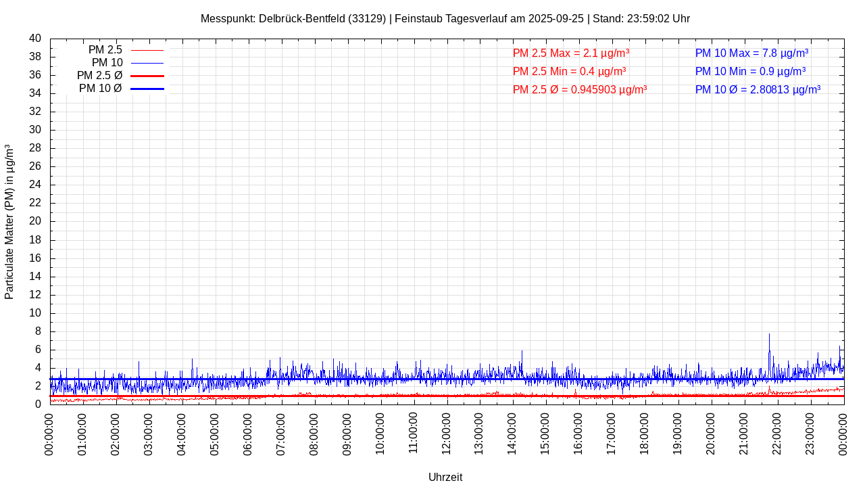Click the 06:00:00 time tick label

pyautogui.click(x=249, y=433)
